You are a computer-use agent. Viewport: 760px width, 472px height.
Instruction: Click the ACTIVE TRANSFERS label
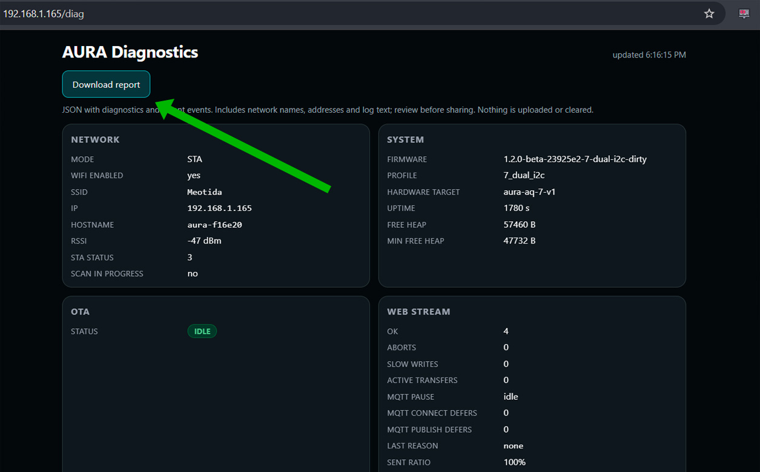click(422, 381)
